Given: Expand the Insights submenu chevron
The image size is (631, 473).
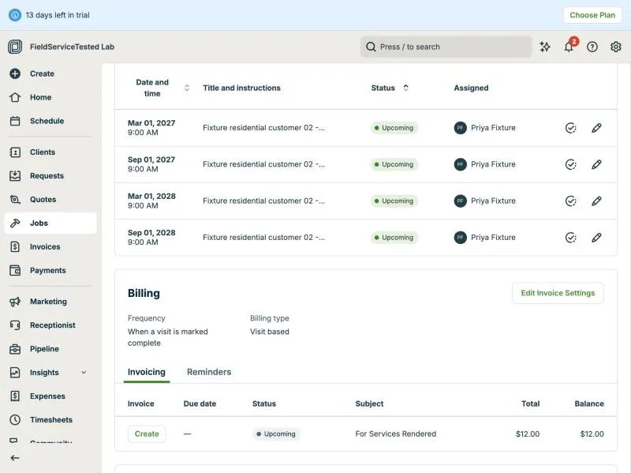Looking at the screenshot, I should click(84, 373).
